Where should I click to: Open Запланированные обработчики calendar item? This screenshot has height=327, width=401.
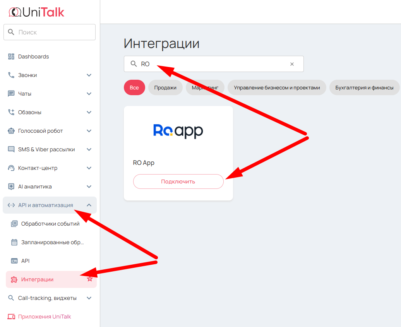pos(52,242)
